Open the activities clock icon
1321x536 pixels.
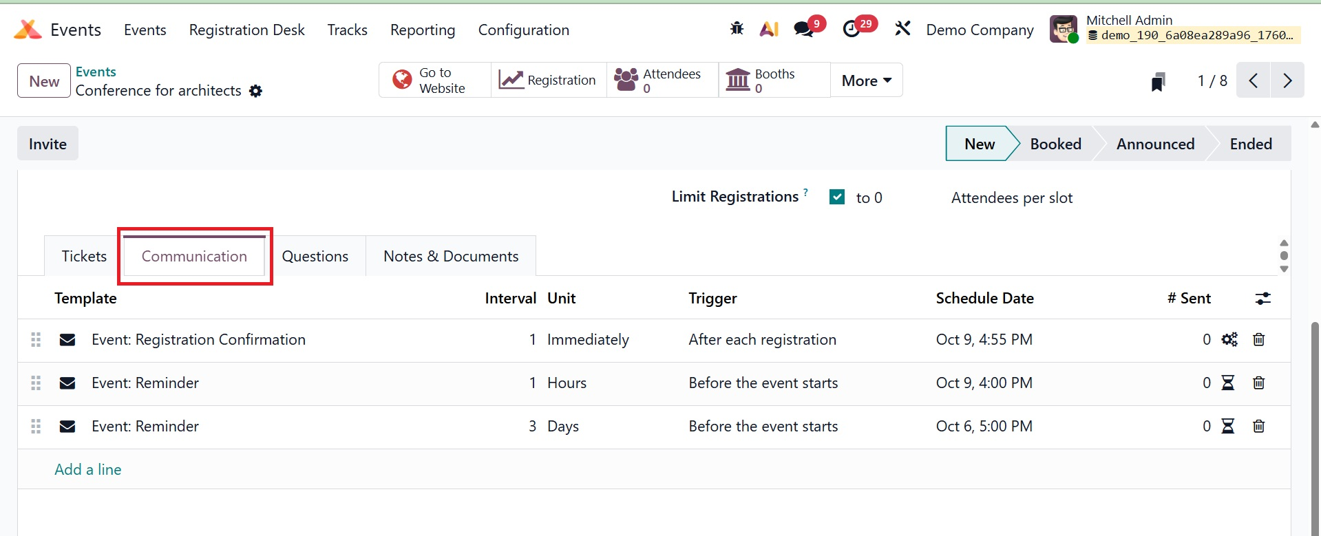pos(852,29)
